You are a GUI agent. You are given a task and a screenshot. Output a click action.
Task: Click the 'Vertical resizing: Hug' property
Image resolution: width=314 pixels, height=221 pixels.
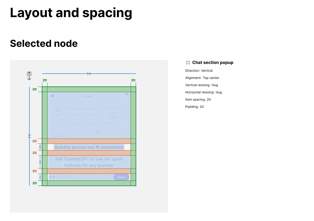click(201, 85)
